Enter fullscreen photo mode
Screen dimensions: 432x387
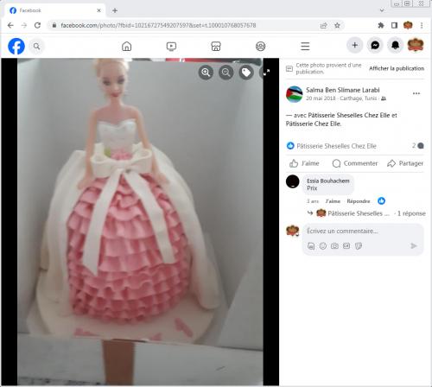pos(266,73)
